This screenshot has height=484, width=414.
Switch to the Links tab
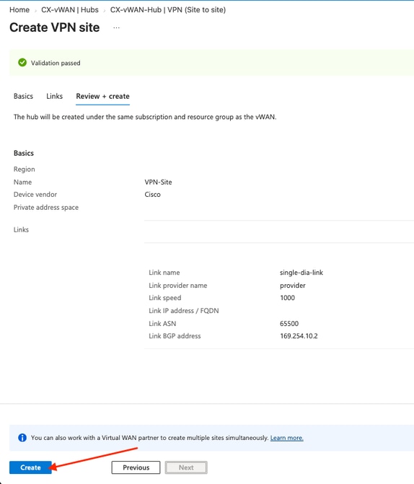54,97
